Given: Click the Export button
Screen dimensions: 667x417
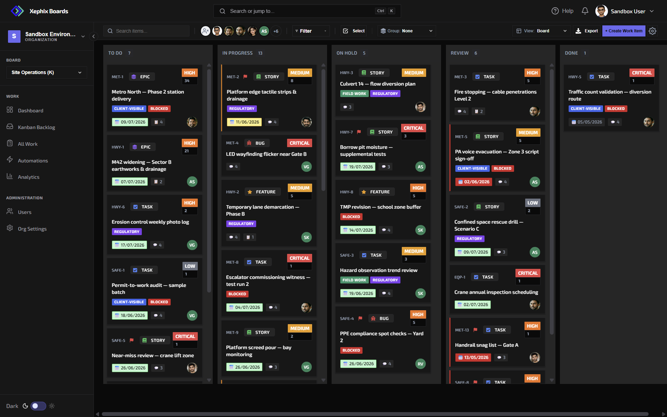Looking at the screenshot, I should [x=587, y=31].
